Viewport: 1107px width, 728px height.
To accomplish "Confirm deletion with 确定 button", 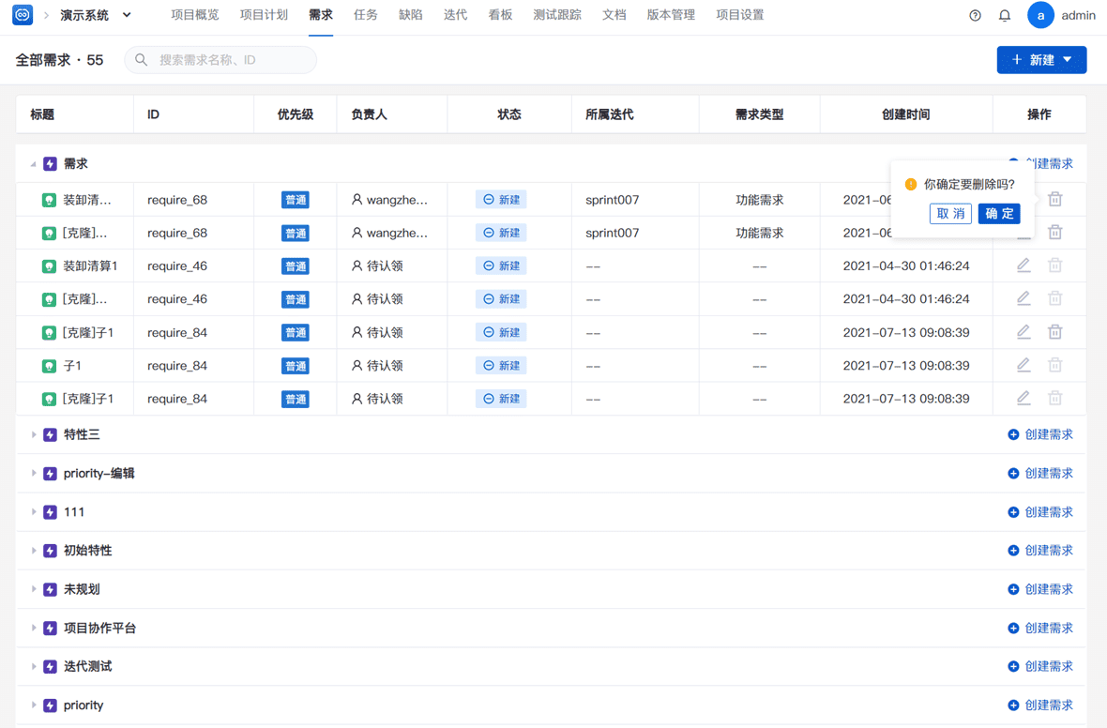I will point(999,213).
